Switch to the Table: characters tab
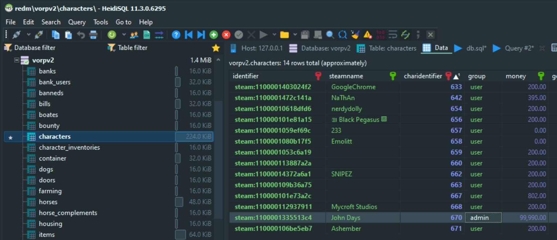This screenshot has height=240, width=557. (x=387, y=48)
